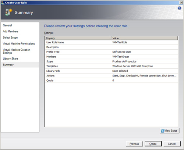
Task: Click the Create User Role title bar icon
Action: click(3, 3)
